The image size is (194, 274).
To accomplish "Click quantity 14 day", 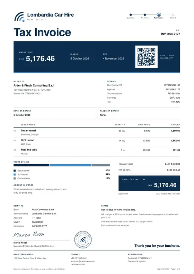I will [x=122, y=140].
